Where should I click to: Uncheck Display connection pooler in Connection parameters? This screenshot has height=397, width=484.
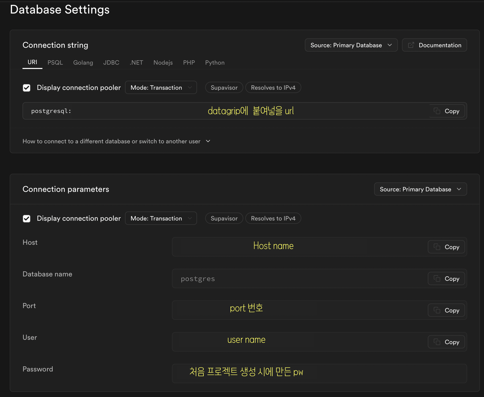[27, 219]
